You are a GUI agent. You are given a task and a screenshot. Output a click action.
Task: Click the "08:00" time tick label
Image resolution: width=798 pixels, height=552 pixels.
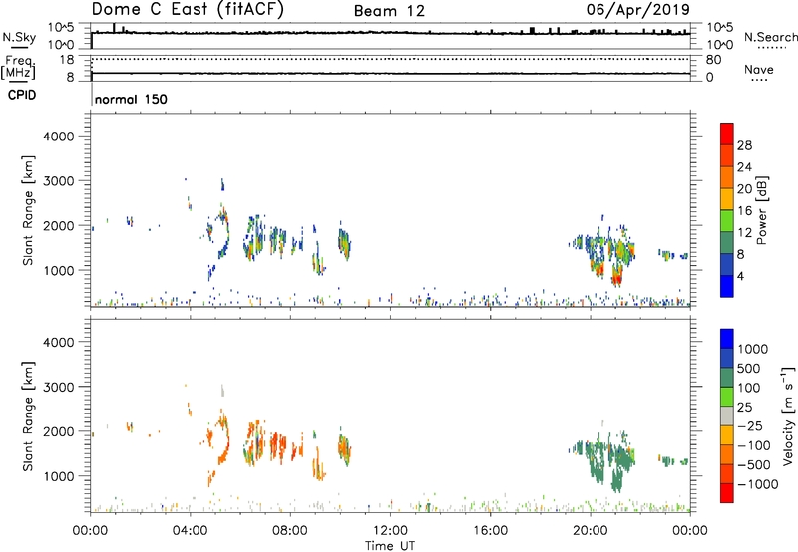[289, 531]
